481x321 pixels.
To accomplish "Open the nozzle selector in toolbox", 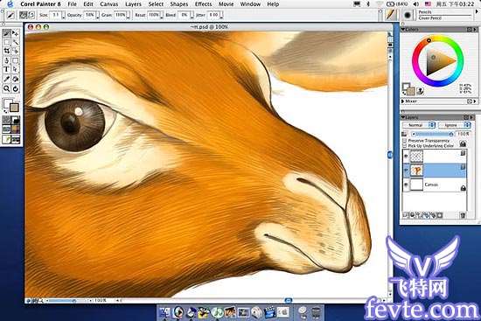I will click(16, 139).
